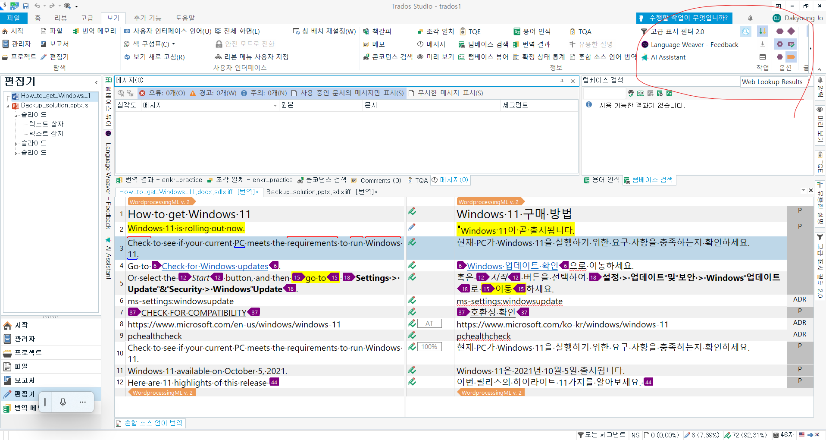Click 전체 화면(L) button
The image size is (826, 440).
coord(238,31)
